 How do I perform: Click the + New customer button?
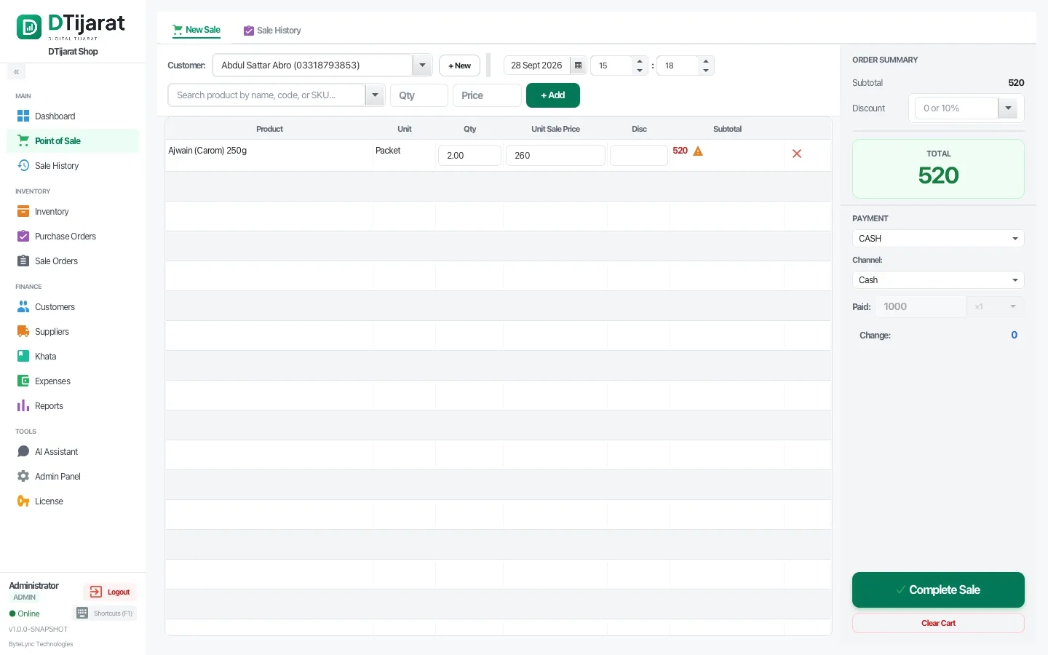pyautogui.click(x=459, y=65)
